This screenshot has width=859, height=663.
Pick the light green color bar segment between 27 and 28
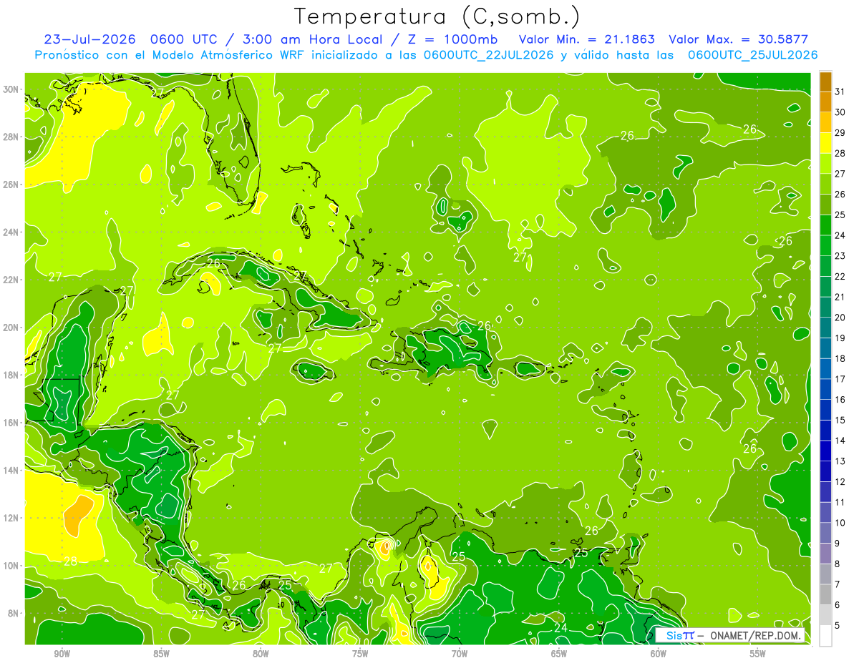pos(825,164)
